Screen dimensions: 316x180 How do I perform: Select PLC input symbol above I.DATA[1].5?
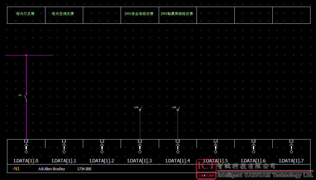[x=216, y=146]
